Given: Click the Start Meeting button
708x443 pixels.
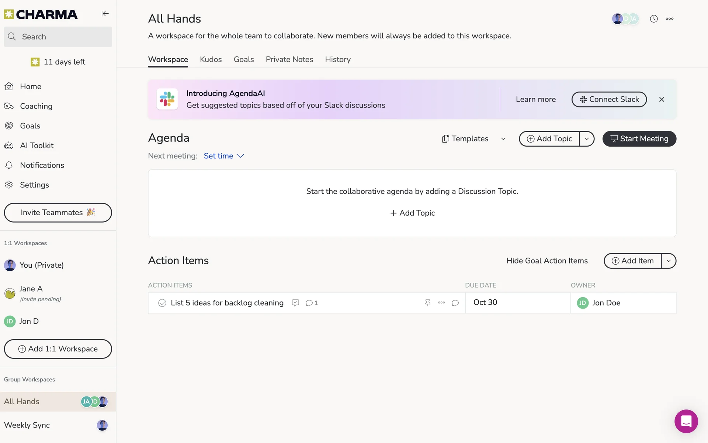Looking at the screenshot, I should point(639,139).
